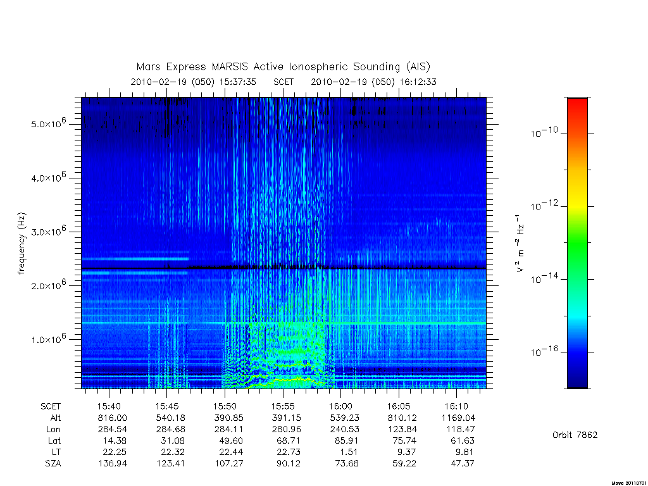
Task: Click the 2.0×10^6 frequency tick label
Action: tap(48, 285)
